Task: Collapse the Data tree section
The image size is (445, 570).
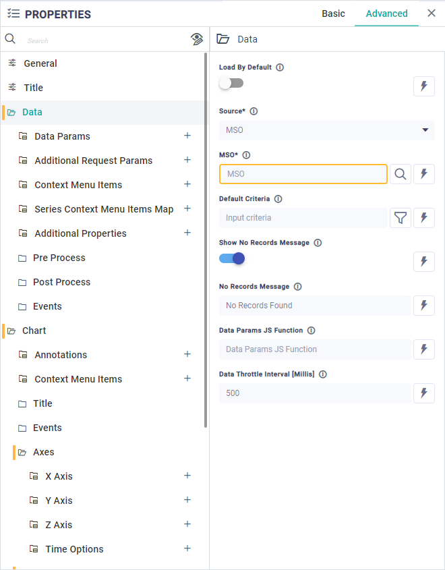Action: click(x=11, y=113)
